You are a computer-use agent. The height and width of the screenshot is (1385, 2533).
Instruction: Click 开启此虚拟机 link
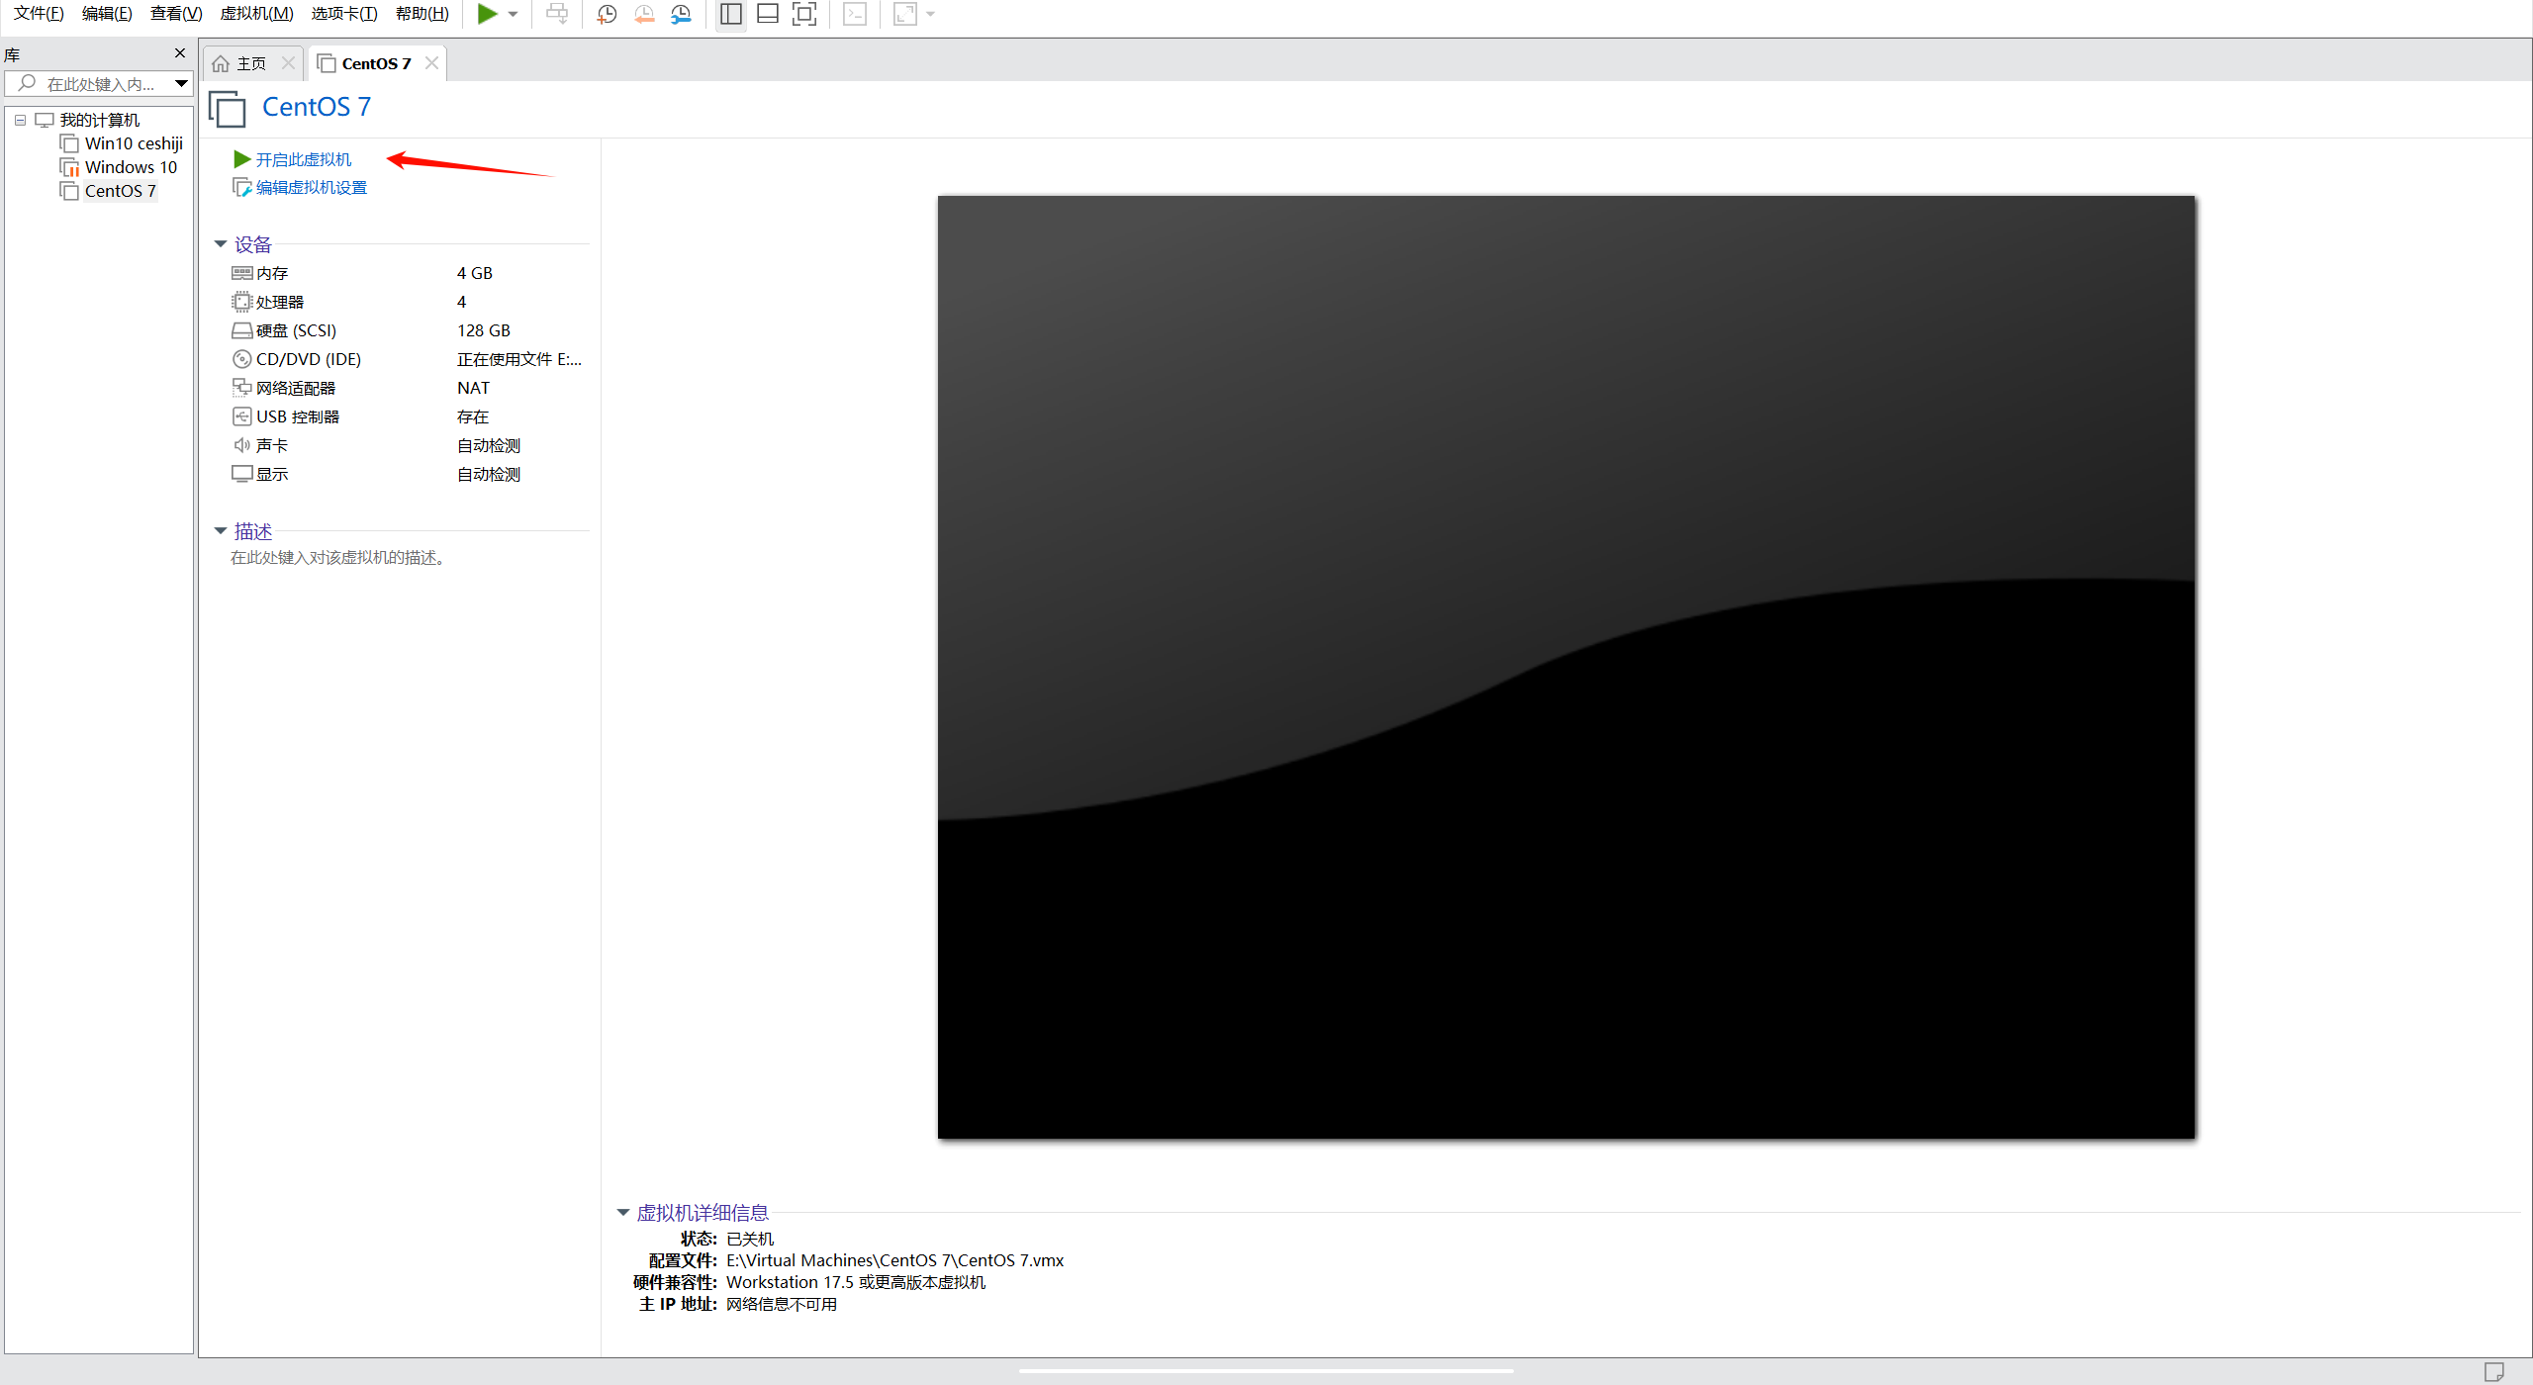(303, 159)
